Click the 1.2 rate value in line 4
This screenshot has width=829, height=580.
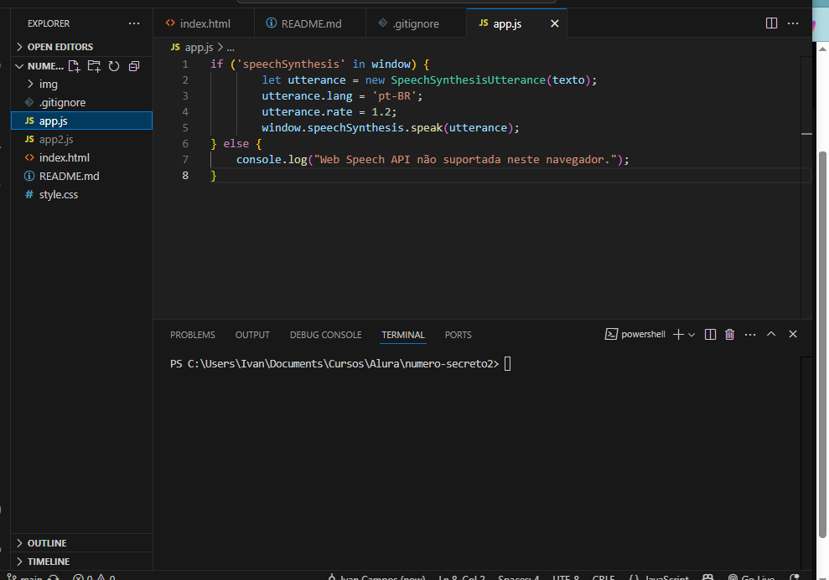click(x=381, y=112)
